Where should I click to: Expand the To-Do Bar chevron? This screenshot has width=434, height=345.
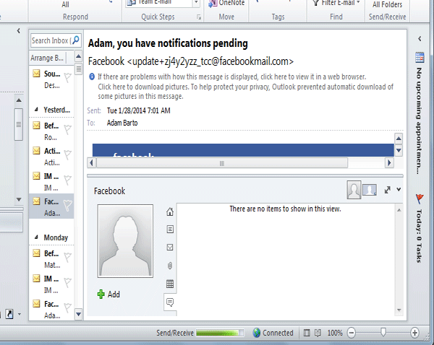pyautogui.click(x=420, y=39)
